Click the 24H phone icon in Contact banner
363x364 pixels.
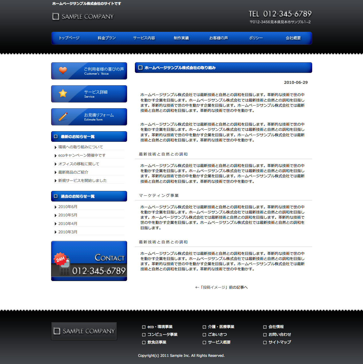[x=62, y=264]
